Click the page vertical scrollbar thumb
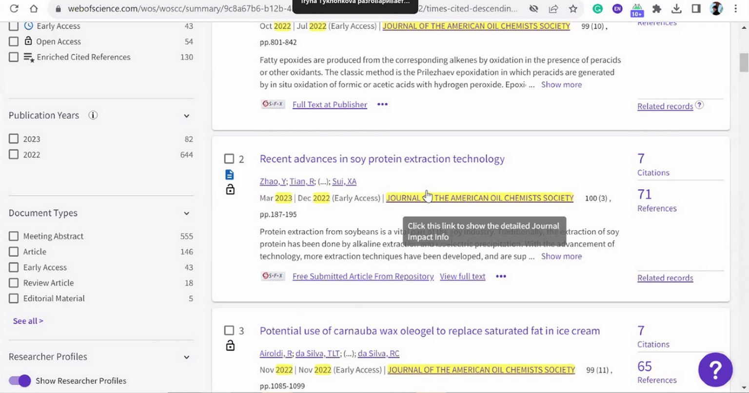This screenshot has width=749, height=393. coord(744,62)
